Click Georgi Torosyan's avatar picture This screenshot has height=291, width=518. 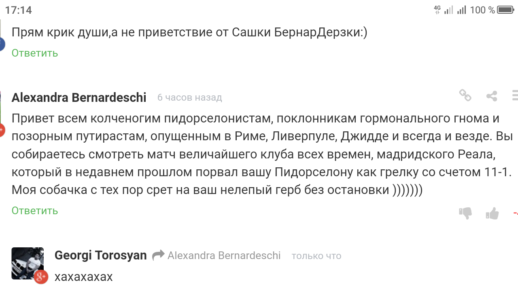pos(28,263)
